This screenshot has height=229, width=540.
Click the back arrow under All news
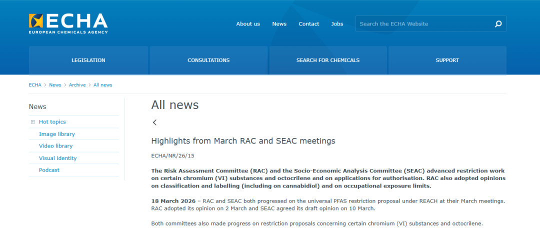coord(155,122)
